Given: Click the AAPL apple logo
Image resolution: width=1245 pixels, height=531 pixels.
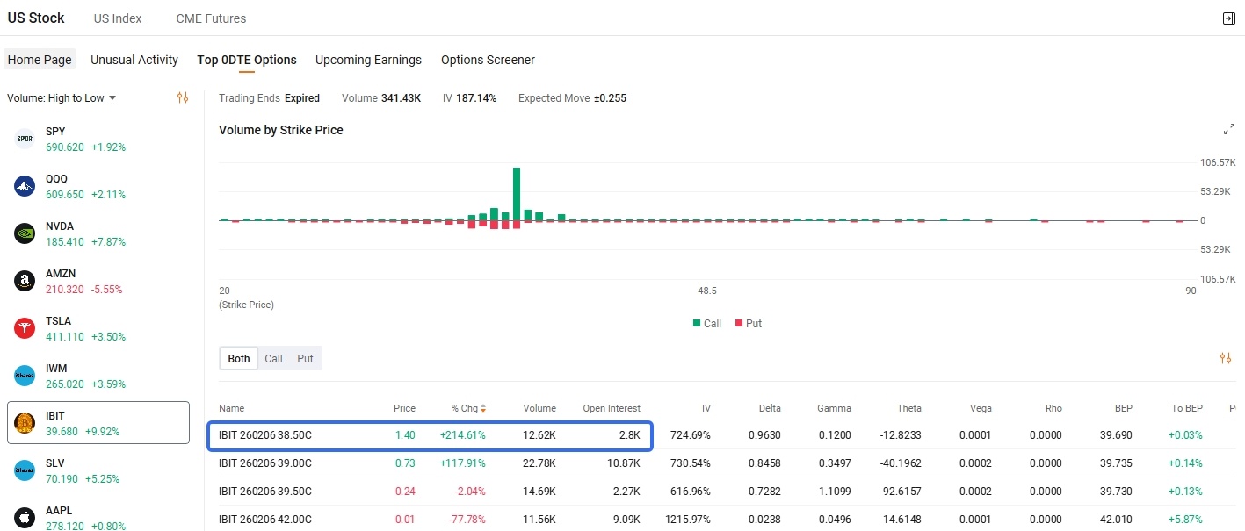Looking at the screenshot, I should 25,518.
